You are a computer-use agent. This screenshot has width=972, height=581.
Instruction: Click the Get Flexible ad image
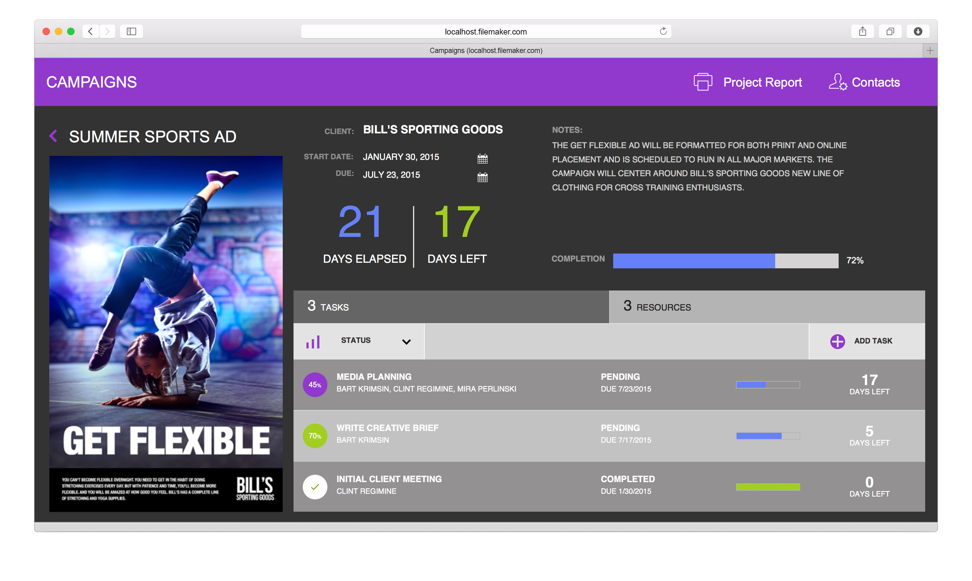point(166,334)
